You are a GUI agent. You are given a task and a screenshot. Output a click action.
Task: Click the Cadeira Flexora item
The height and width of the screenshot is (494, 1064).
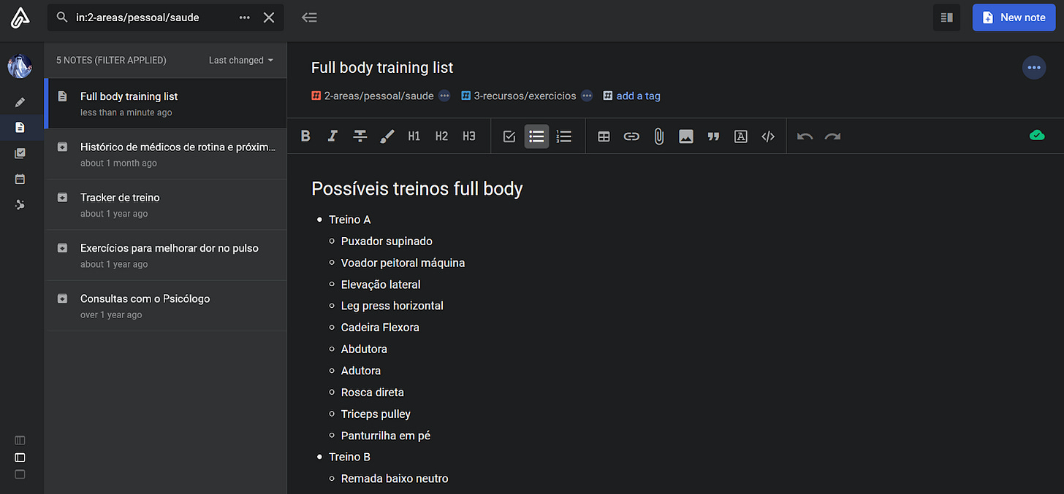[x=380, y=328]
